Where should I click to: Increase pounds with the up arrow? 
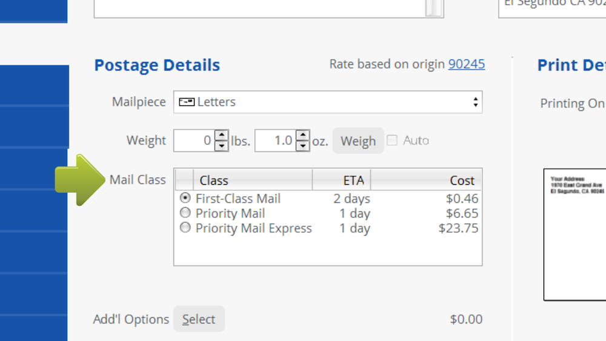point(222,136)
